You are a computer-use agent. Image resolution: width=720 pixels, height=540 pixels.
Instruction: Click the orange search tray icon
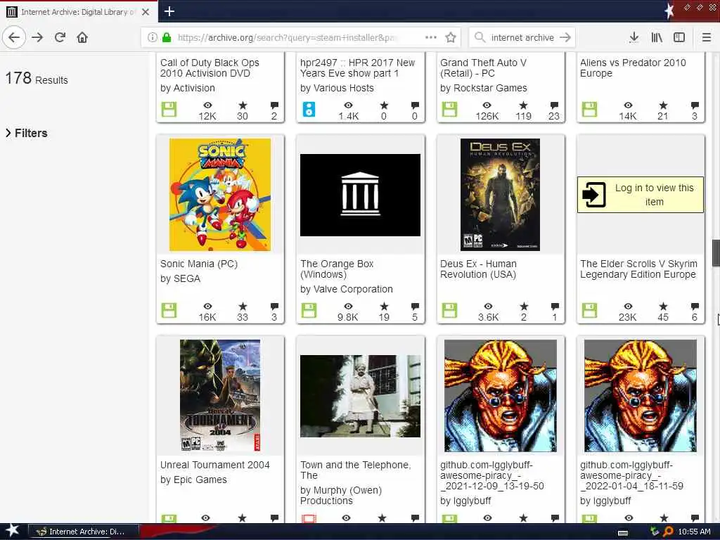[668, 532]
